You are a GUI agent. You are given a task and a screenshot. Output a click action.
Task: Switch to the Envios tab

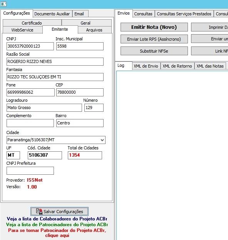[x=124, y=13]
